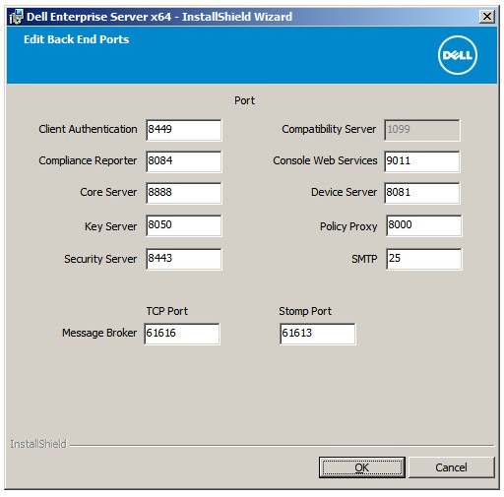
Task: Click the Dell logo in the header
Action: point(458,55)
